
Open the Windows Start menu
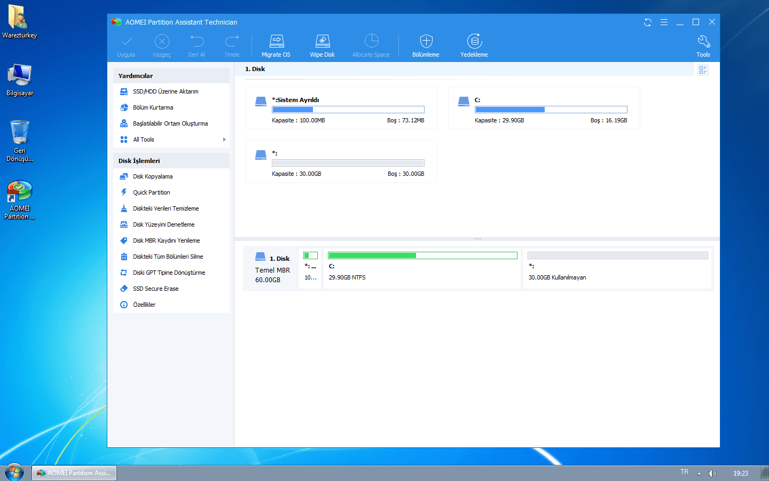click(14, 472)
